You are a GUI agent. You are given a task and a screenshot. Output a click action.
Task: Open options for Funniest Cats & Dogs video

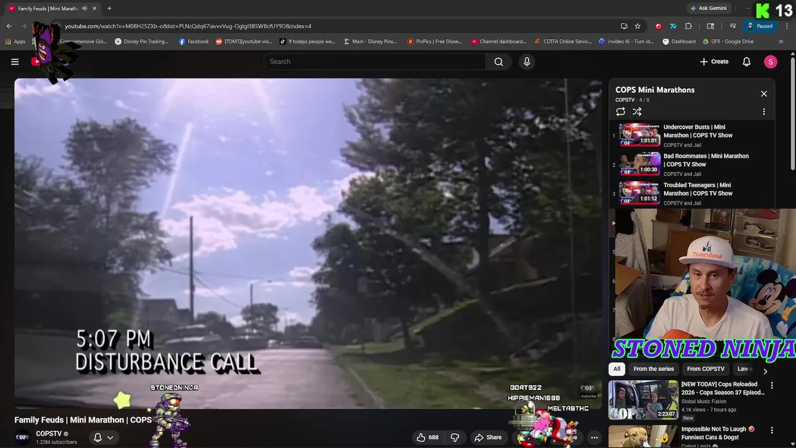[x=772, y=431]
